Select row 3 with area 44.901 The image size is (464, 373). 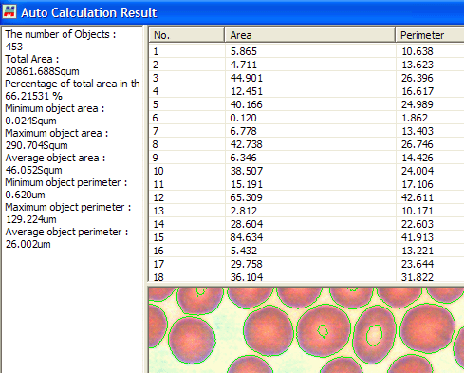tap(306, 78)
